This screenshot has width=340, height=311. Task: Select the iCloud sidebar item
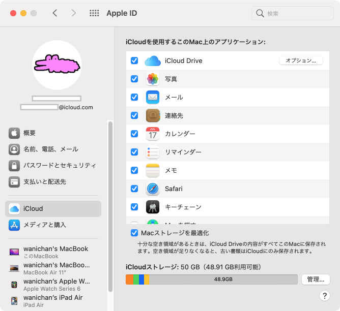tap(53, 209)
